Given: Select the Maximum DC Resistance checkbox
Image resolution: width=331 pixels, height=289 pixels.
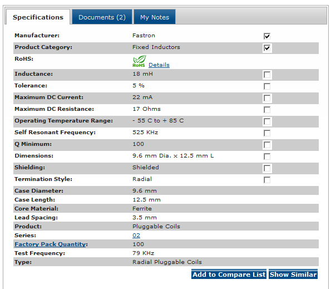Looking at the screenshot, I should 267,110.
